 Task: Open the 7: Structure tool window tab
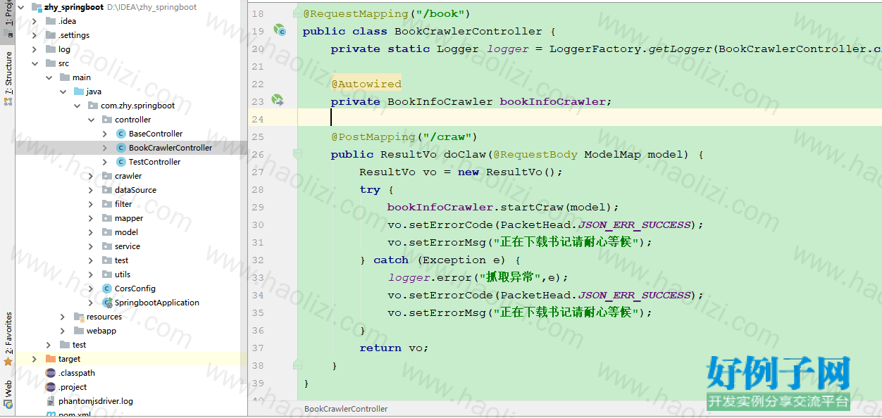click(x=8, y=78)
